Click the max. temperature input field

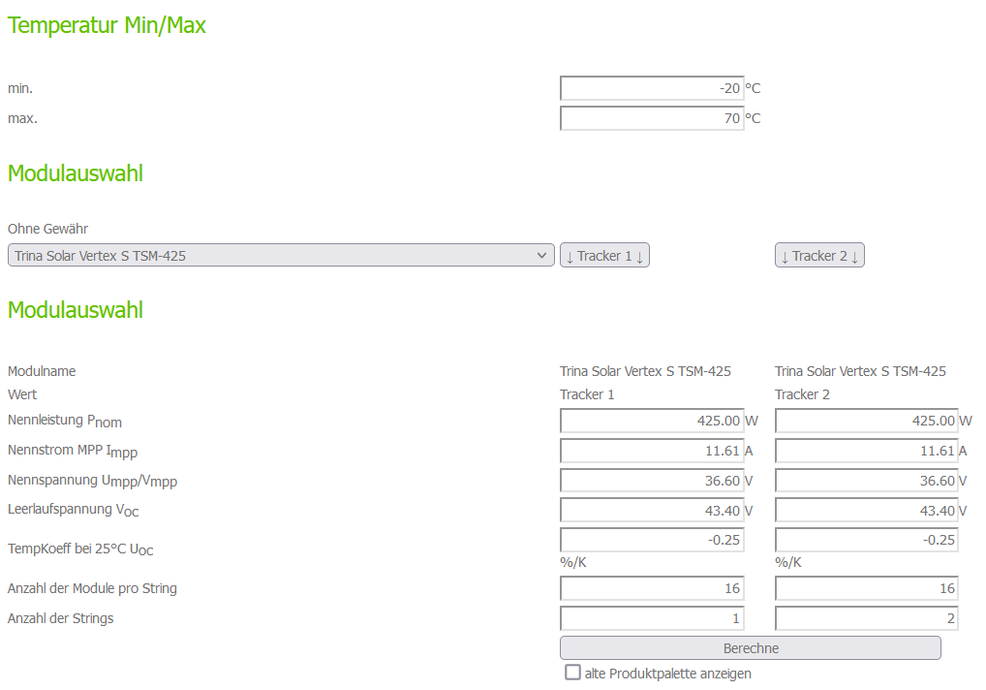pyautogui.click(x=652, y=118)
